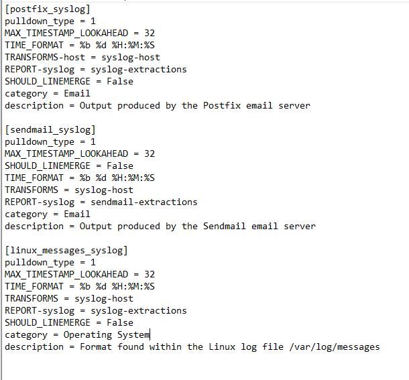Click 'SHOULD_LINEMERGE = False' under postfix_syslog
This screenshot has height=380, width=409.
click(69, 82)
